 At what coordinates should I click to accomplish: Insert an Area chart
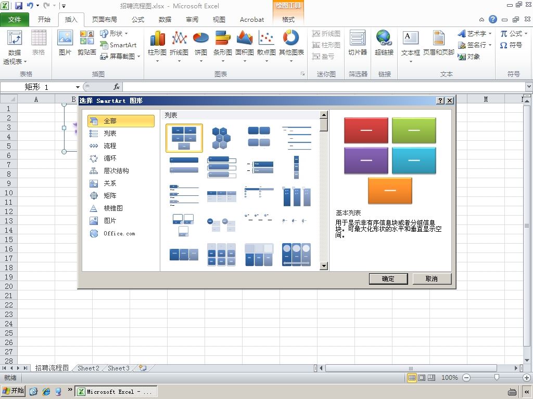point(245,46)
